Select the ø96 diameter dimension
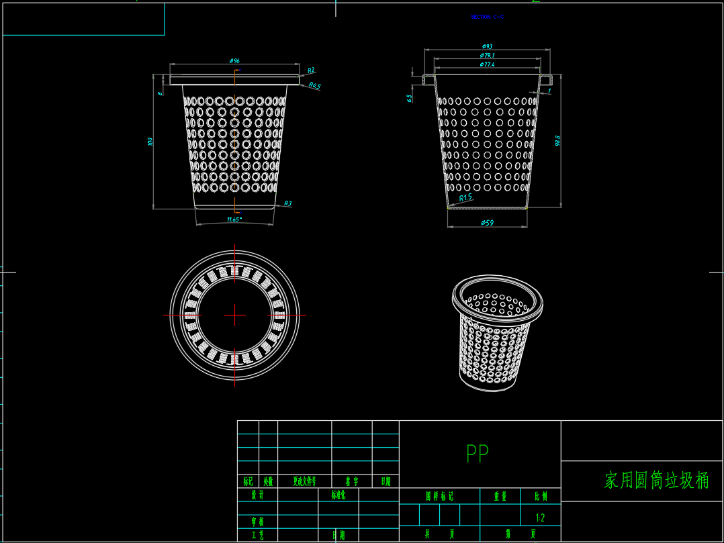 tap(234, 61)
